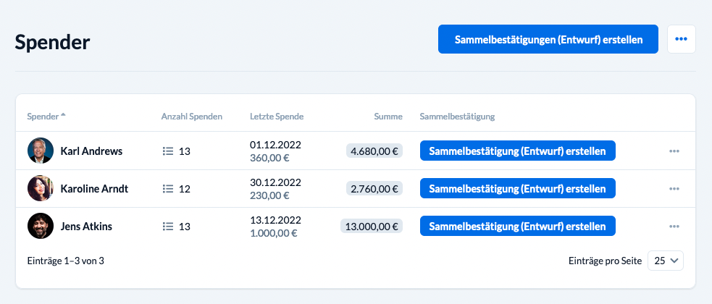Sort by the Anzahl Spenden column header
712x304 pixels.
pos(192,116)
